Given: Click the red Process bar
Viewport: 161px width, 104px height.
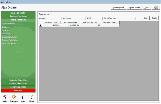Looking at the screenshot, I should click(18, 90).
